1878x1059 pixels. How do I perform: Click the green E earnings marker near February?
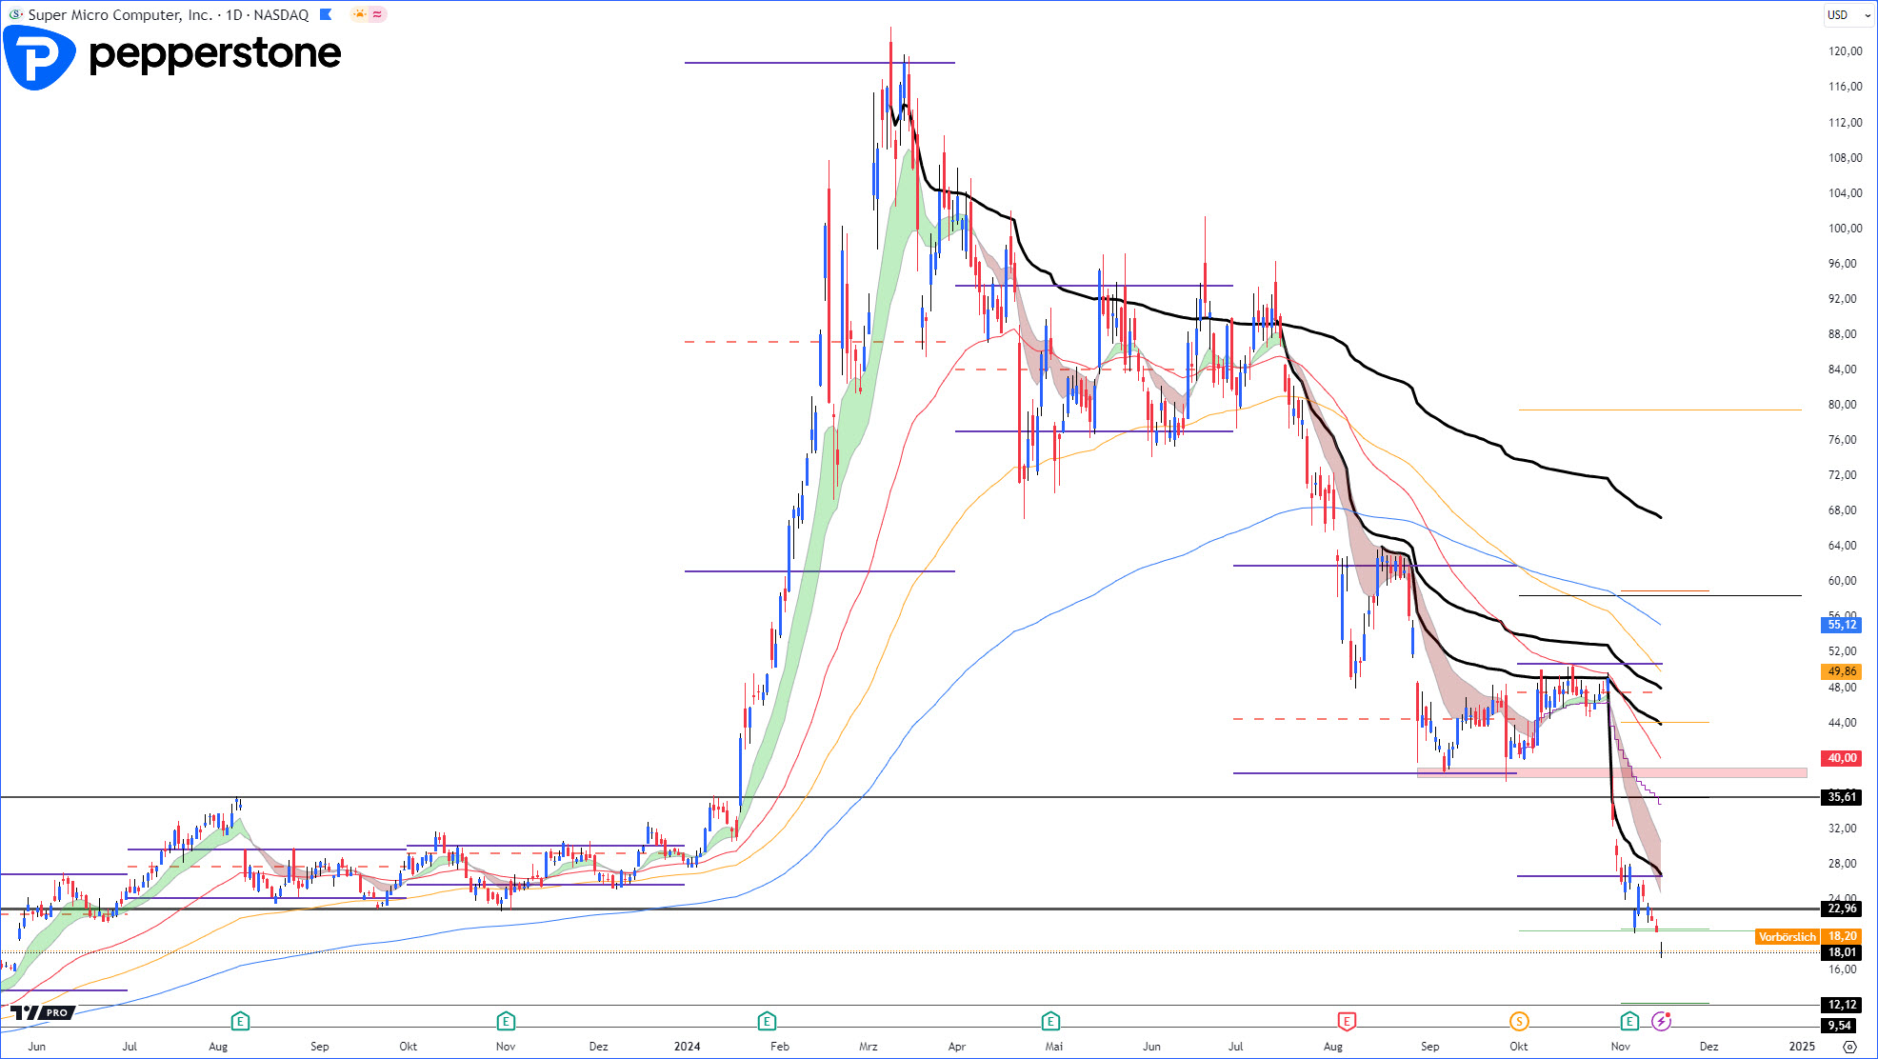pyautogui.click(x=767, y=1022)
